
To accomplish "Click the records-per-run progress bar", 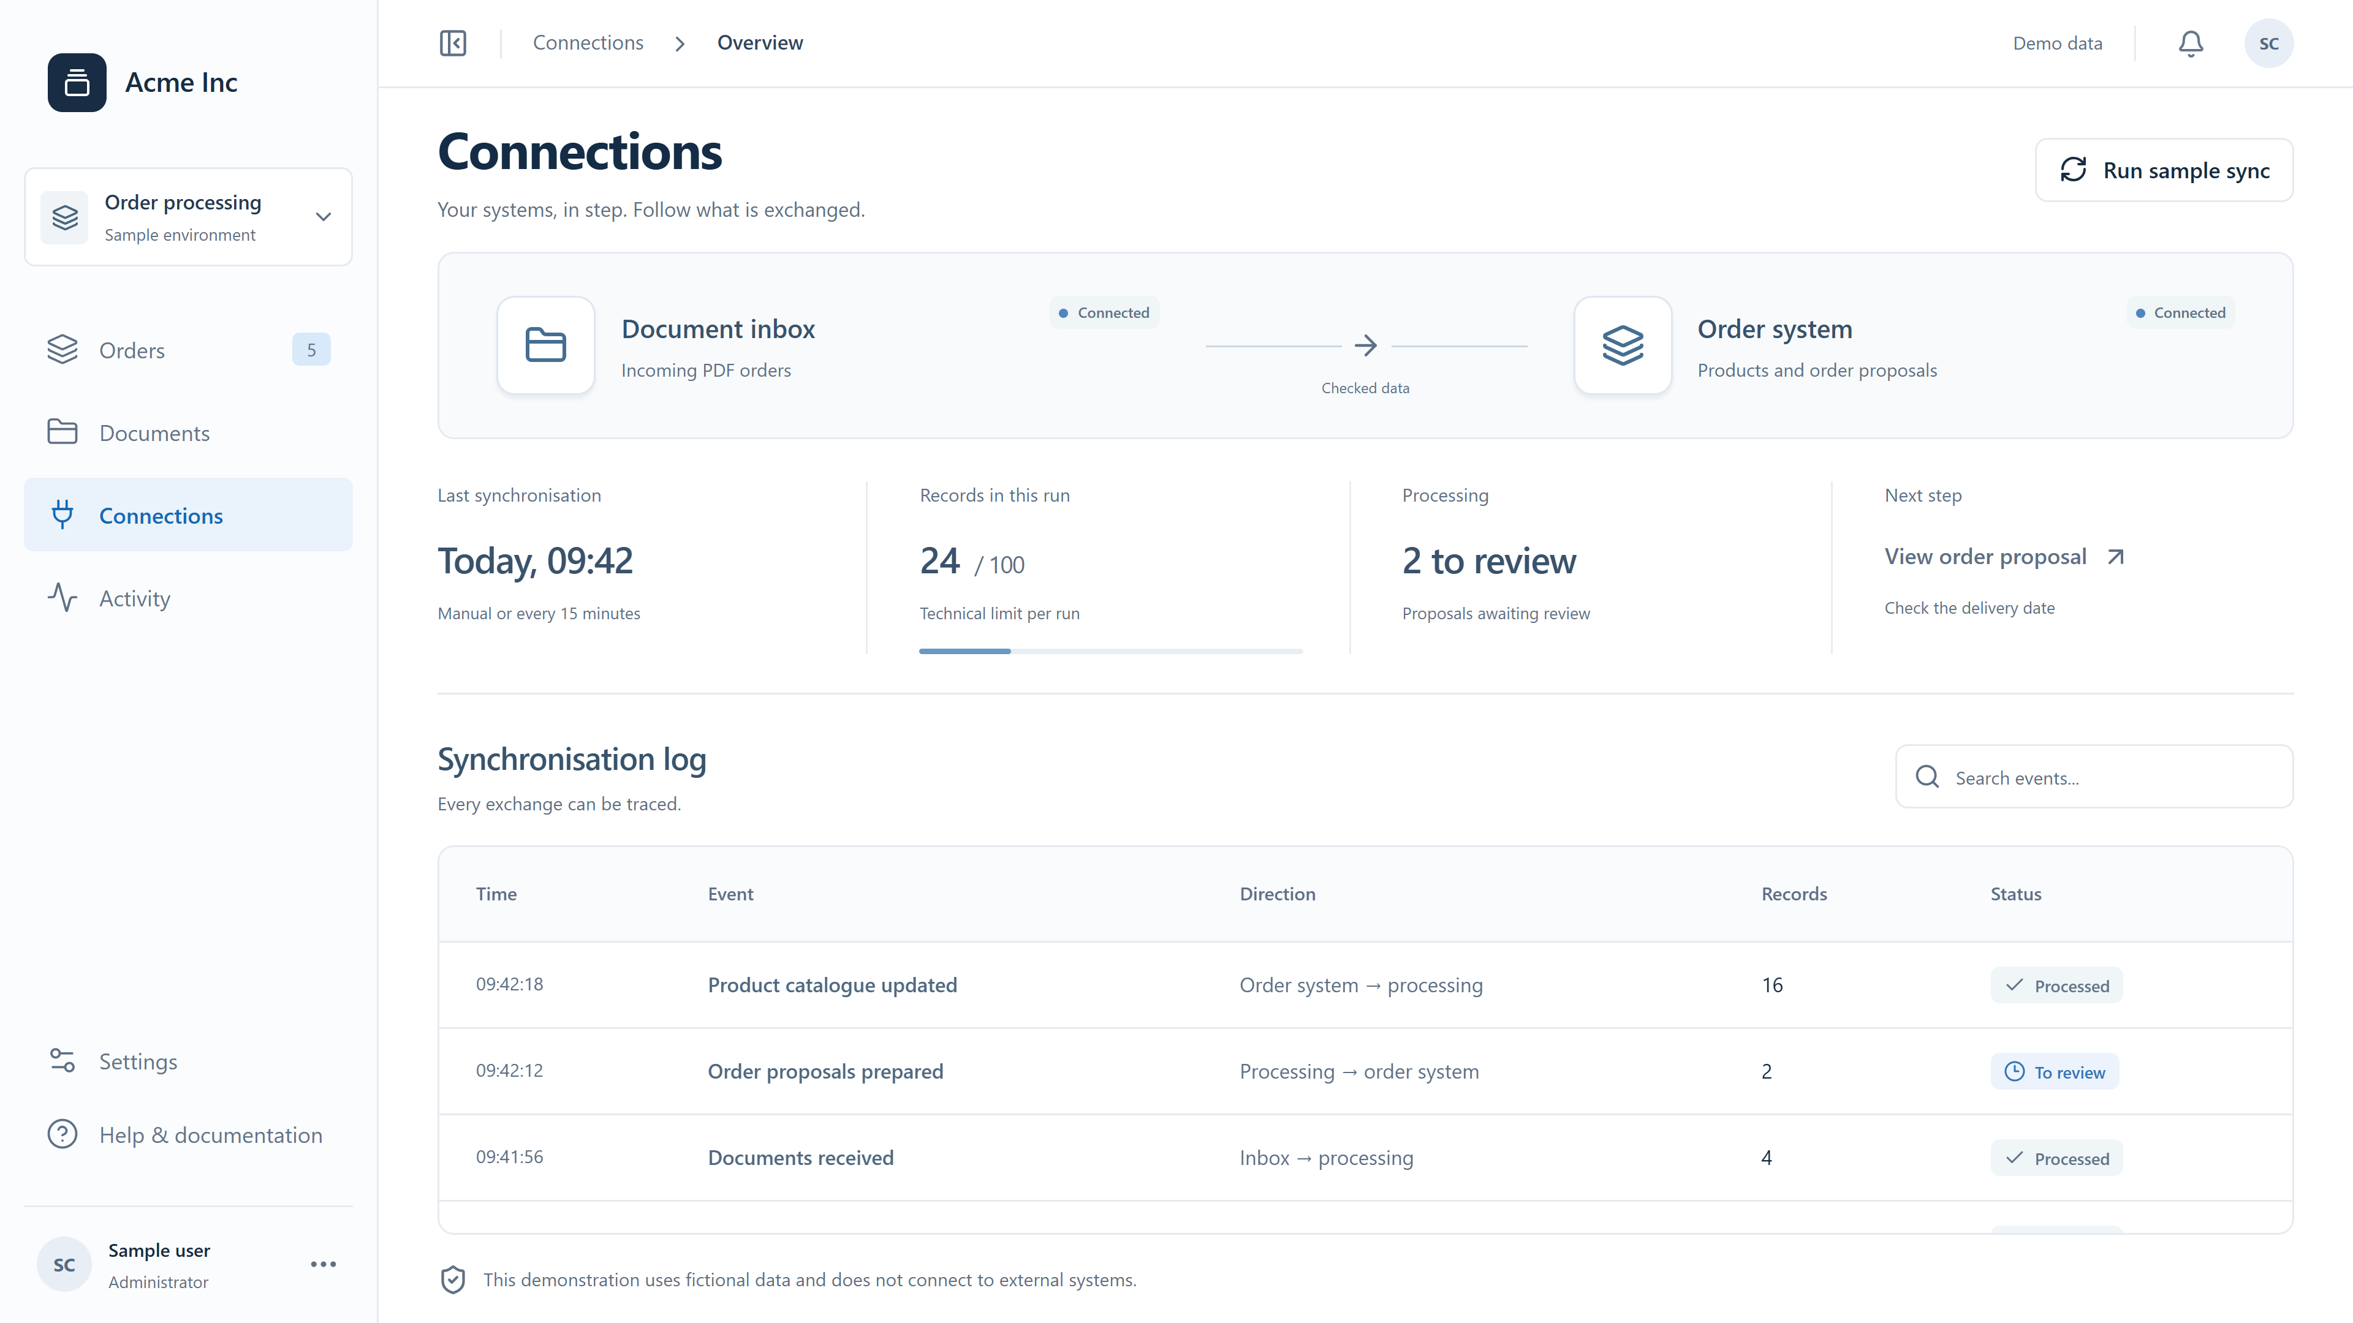I will [1111, 651].
